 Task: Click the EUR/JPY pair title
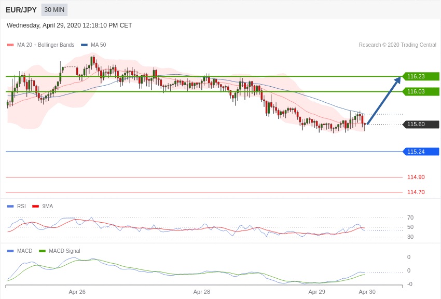click(x=21, y=10)
